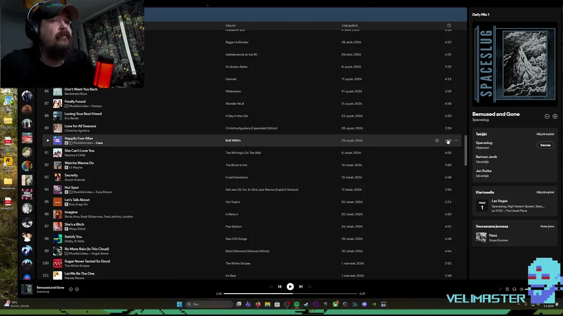Image resolution: width=563 pixels, height=316 pixels.
Task: Open connect-to-device headphones icon
Action: click(x=514, y=289)
